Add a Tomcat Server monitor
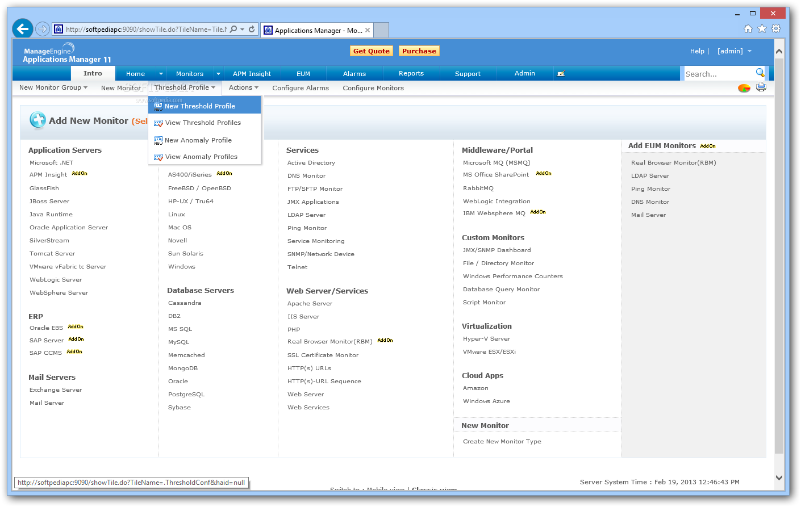 pyautogui.click(x=52, y=254)
